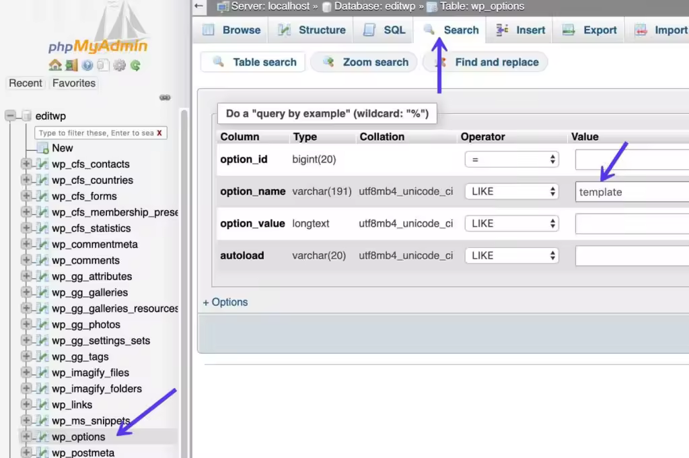Viewport: 689px width, 458px height.
Task: Select the Search tab
Action: pos(450,30)
